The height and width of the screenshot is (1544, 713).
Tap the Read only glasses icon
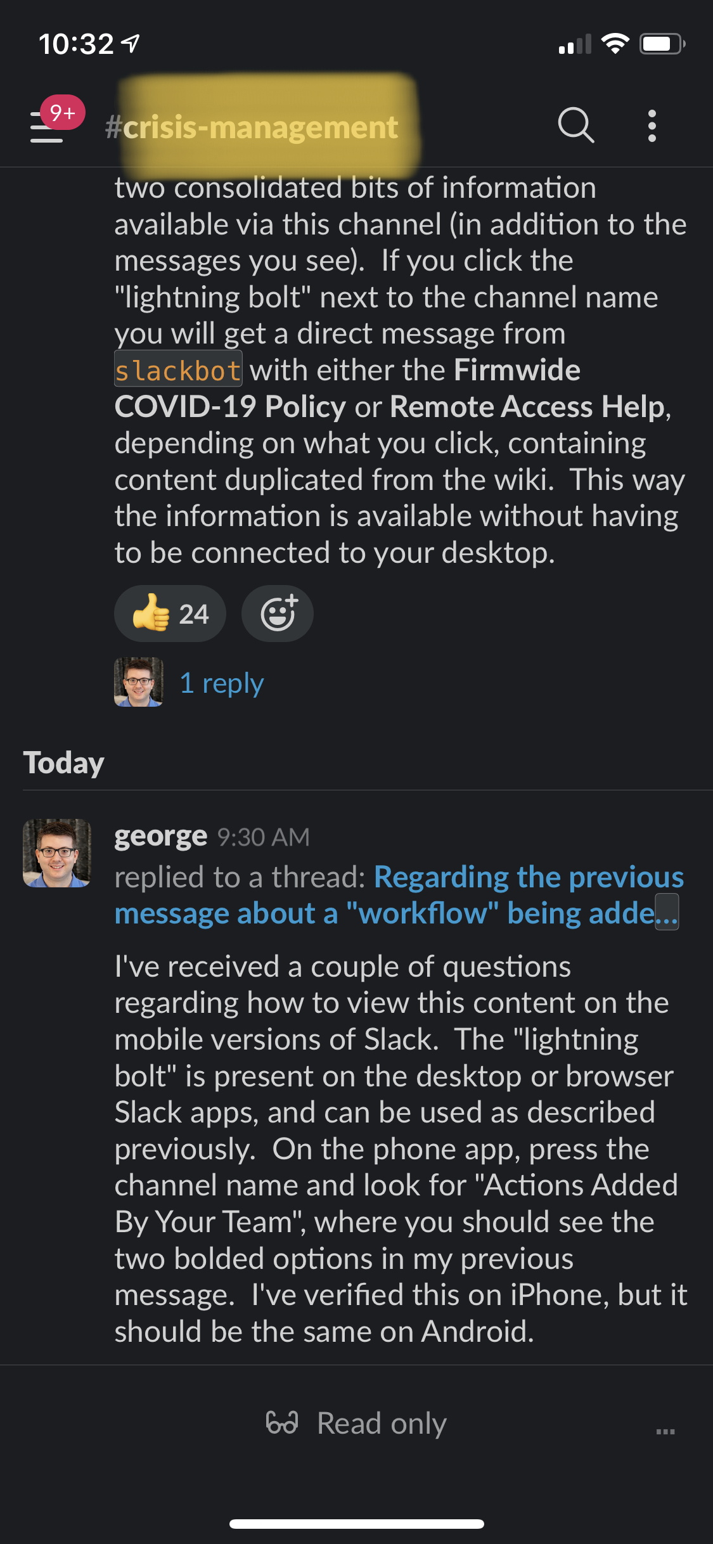tap(282, 1423)
